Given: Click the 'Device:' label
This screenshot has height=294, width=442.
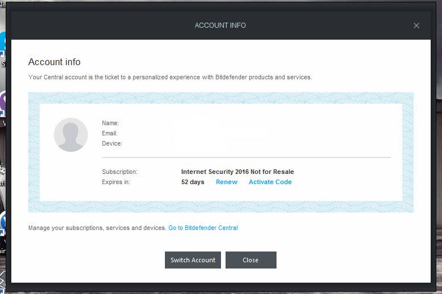Looking at the screenshot, I should coord(112,143).
